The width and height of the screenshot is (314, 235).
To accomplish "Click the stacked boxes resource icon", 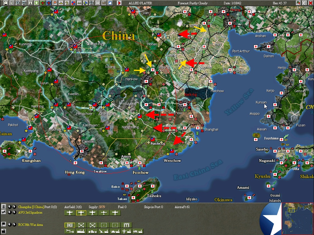I will tap(93, 231).
